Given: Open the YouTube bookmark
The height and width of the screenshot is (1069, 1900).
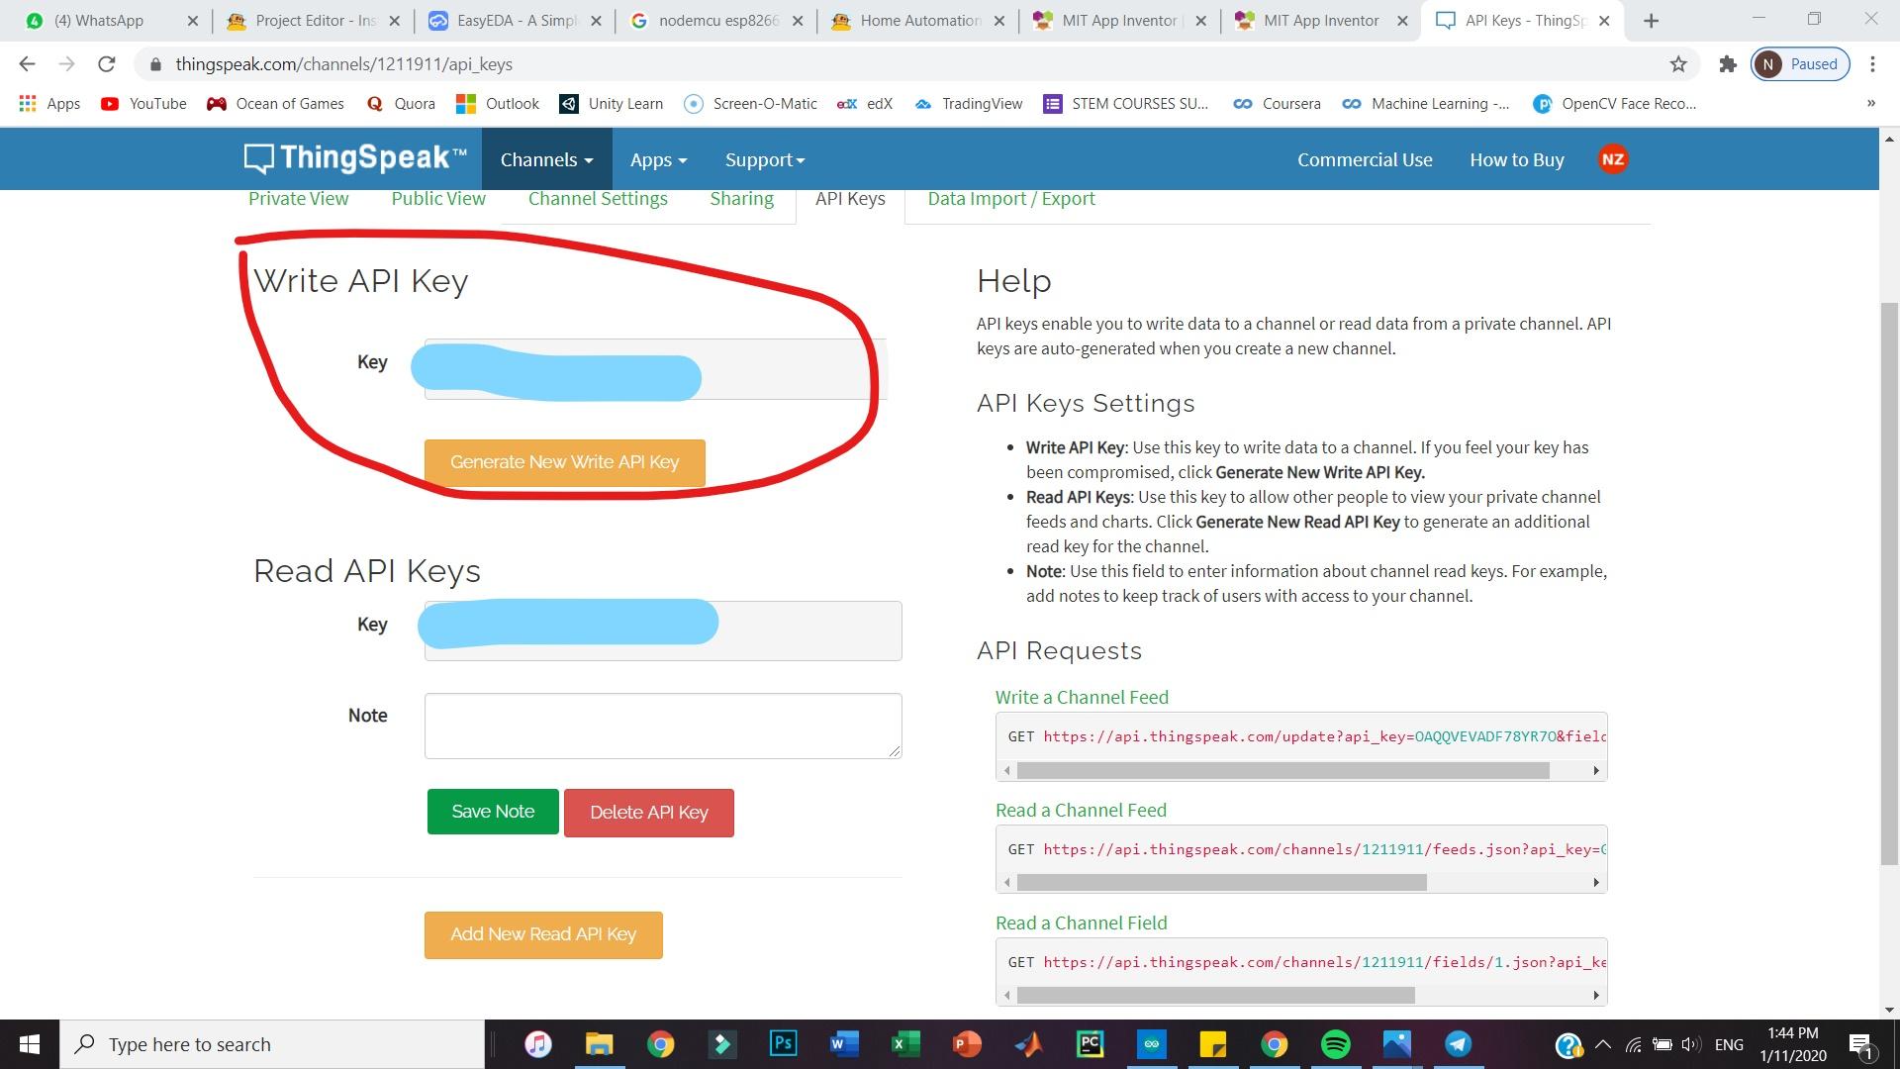Looking at the screenshot, I should 143,104.
